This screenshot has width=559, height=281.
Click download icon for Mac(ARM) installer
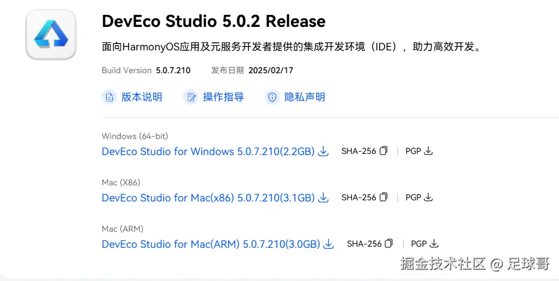[329, 244]
